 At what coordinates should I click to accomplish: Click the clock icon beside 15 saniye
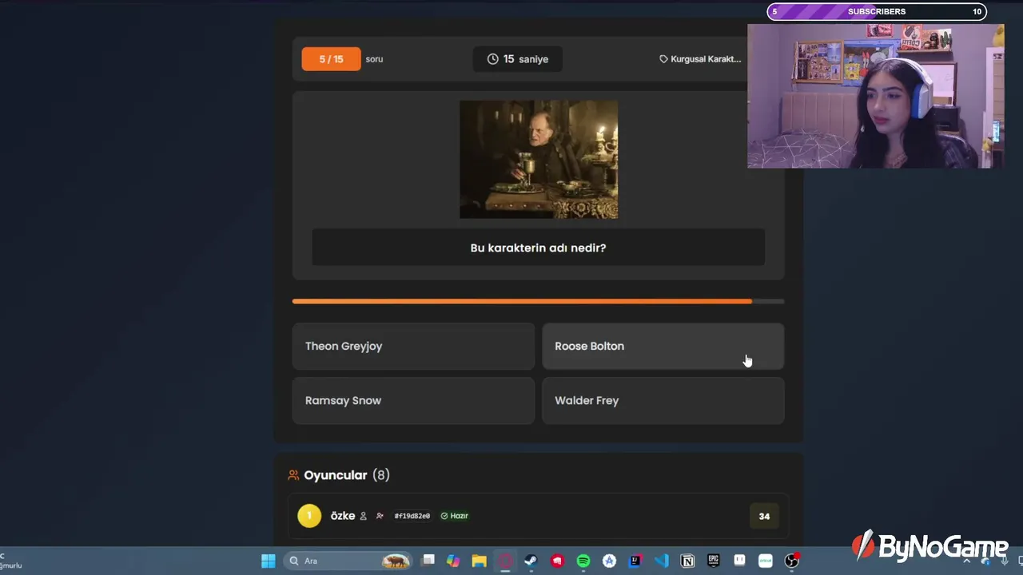point(493,59)
